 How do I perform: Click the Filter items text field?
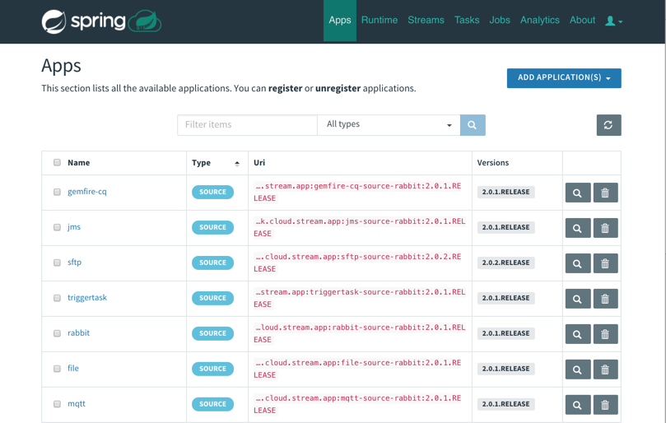coord(247,125)
